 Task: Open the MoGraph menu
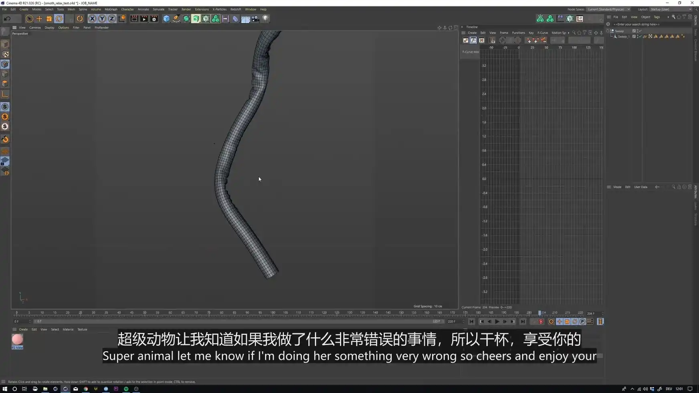[111, 9]
